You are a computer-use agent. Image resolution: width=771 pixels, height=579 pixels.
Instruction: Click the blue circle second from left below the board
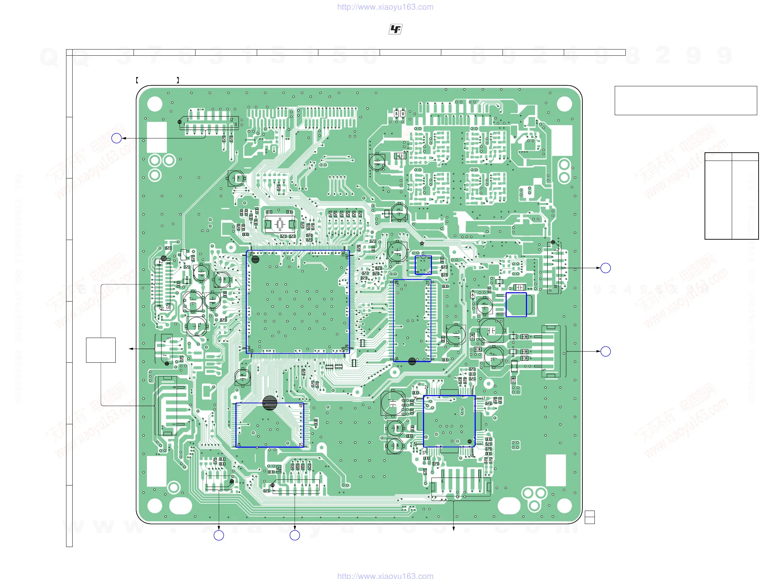(x=295, y=535)
